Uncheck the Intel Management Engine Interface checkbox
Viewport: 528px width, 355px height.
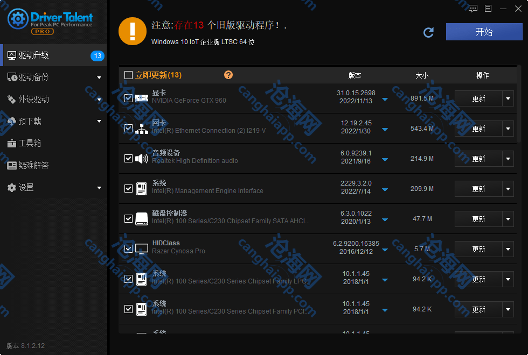pos(128,189)
